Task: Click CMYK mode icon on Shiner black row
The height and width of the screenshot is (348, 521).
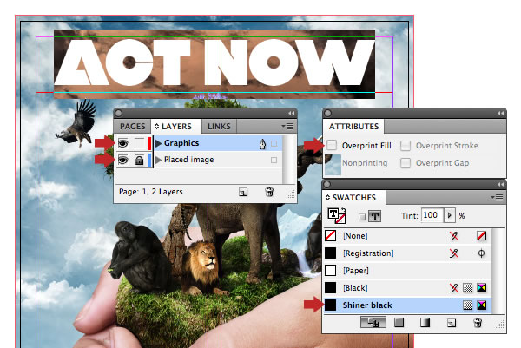Action: (x=481, y=305)
